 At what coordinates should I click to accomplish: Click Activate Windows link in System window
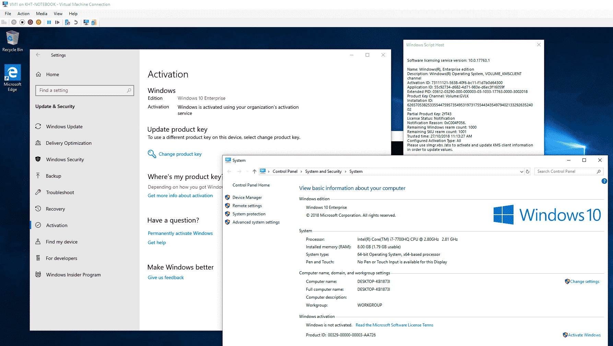[x=584, y=335]
